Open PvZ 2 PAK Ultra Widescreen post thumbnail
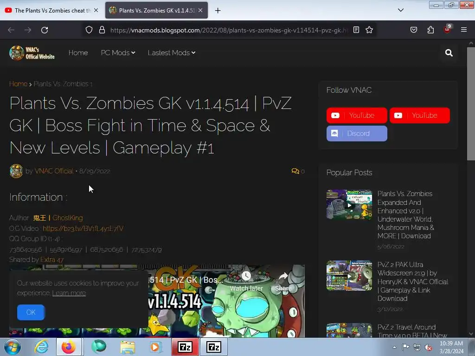475x356 pixels. pos(349,276)
